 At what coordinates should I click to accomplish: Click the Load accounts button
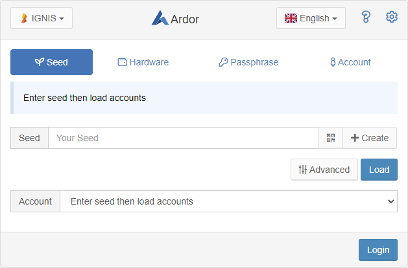point(379,170)
